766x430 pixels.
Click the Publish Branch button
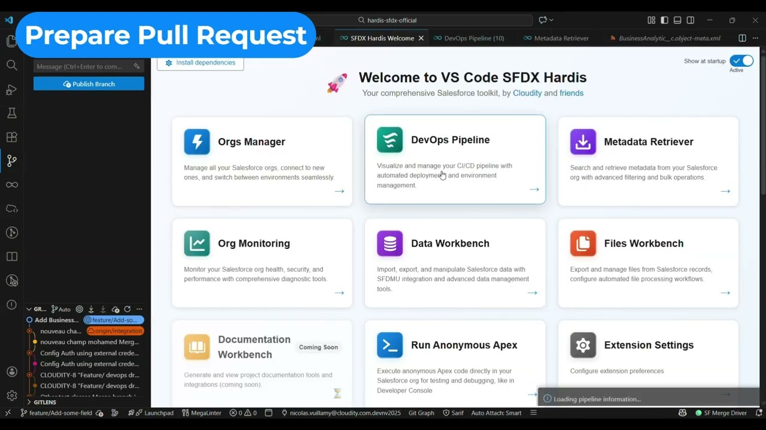(89, 84)
